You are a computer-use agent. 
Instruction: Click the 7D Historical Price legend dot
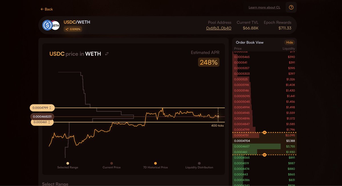155,163
